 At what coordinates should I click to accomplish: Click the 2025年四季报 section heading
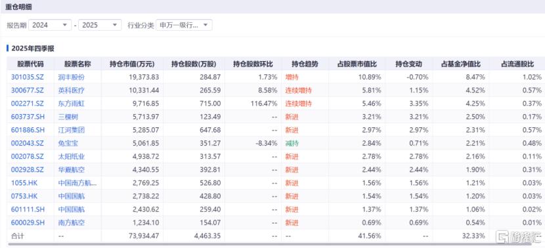tap(33, 49)
